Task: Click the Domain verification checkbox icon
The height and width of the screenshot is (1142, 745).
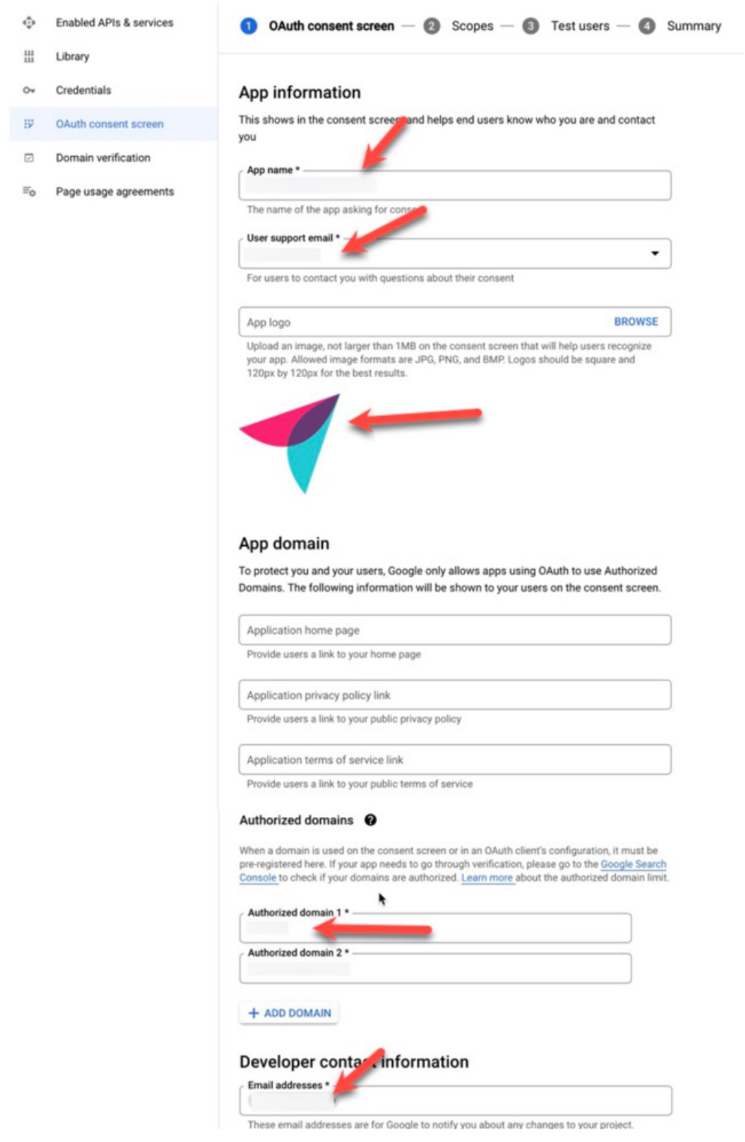Action: (29, 158)
